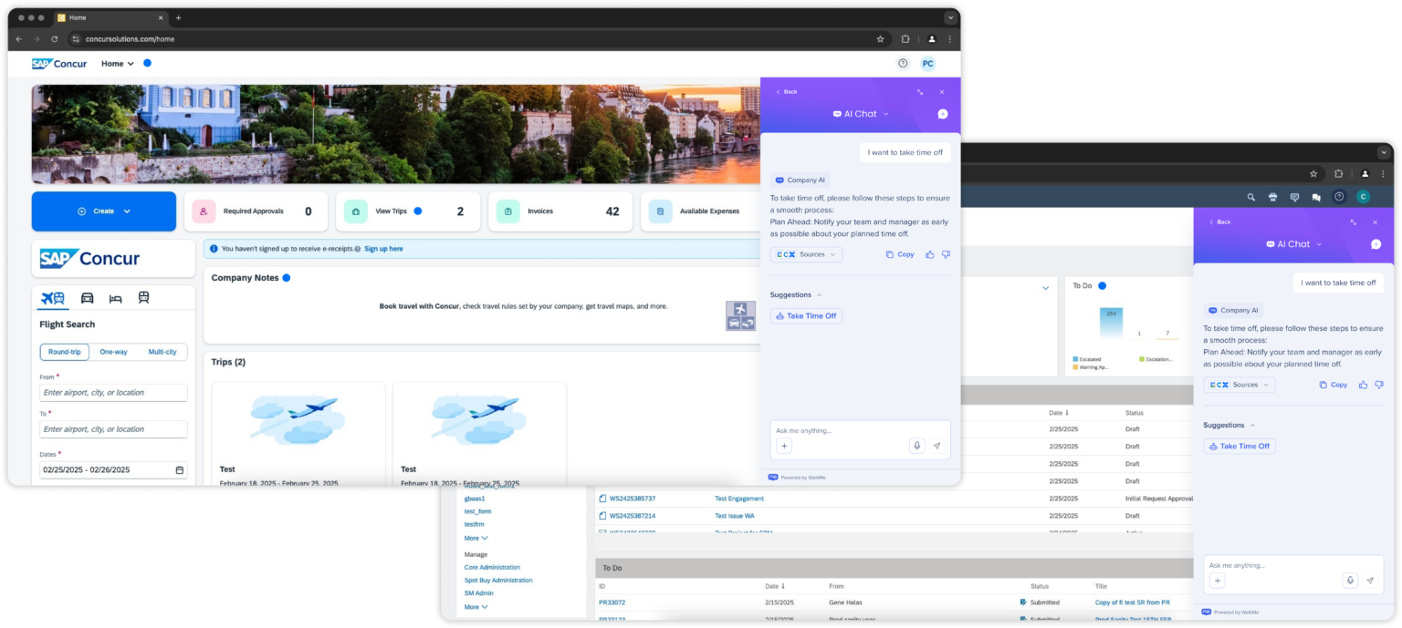Click the Sign up here link for e-receipts
1402x628 pixels.
click(x=383, y=248)
